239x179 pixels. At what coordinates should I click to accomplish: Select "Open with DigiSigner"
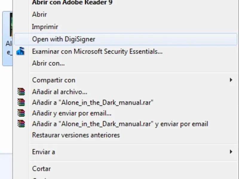pos(63,39)
